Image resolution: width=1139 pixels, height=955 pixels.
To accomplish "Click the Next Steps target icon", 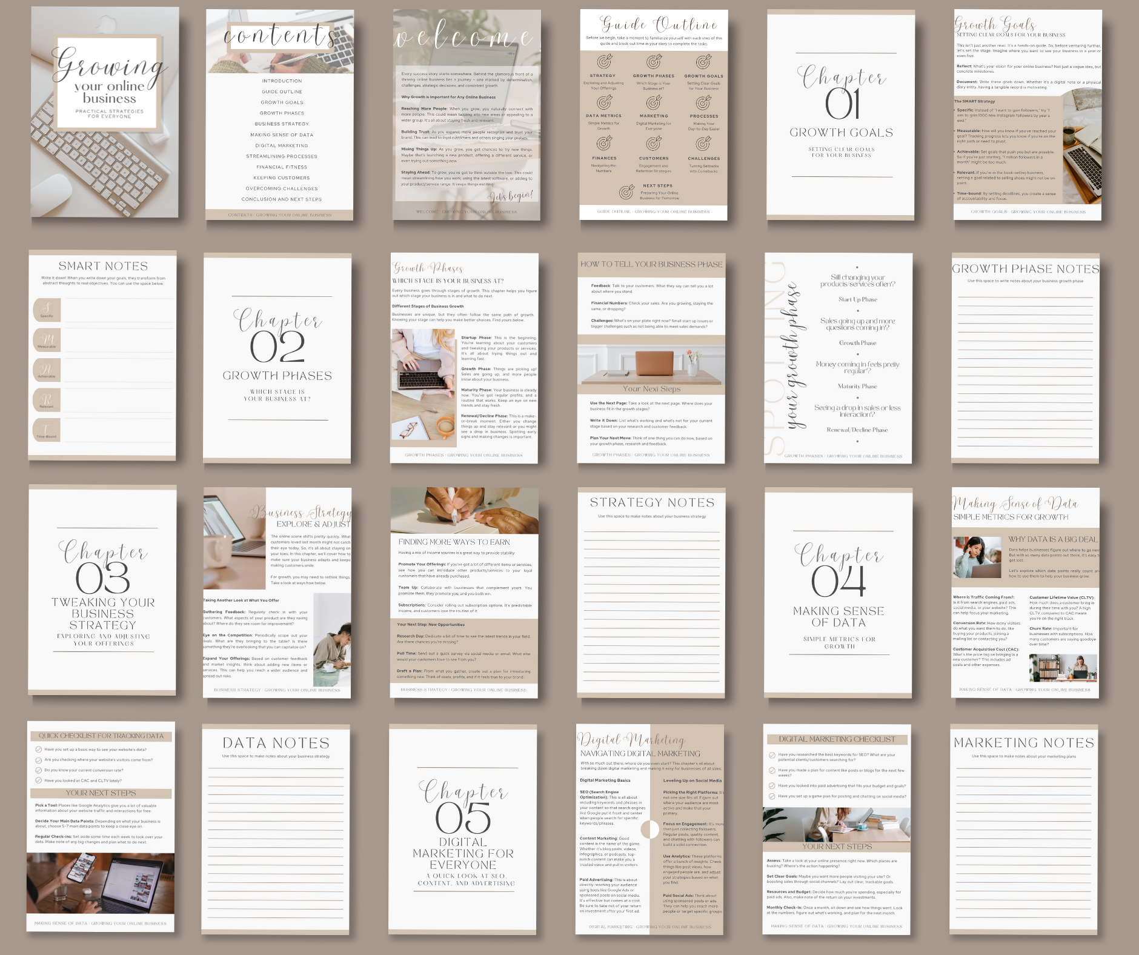I will point(626,192).
